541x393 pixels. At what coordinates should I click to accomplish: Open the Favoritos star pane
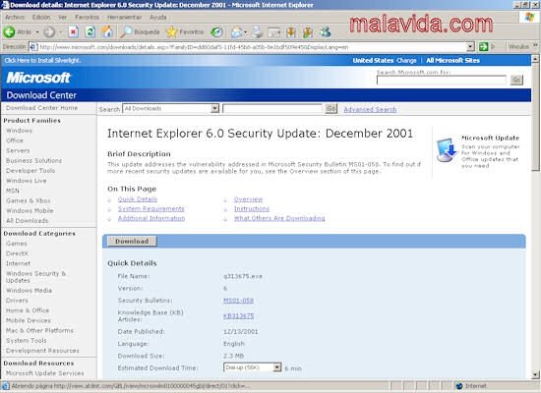point(185,32)
